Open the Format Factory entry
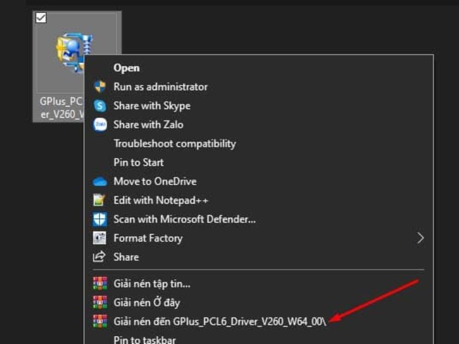The width and height of the screenshot is (459, 344). tap(148, 239)
